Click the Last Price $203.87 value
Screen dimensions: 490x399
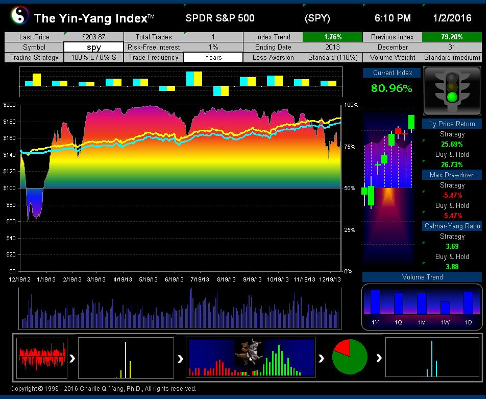tap(93, 37)
